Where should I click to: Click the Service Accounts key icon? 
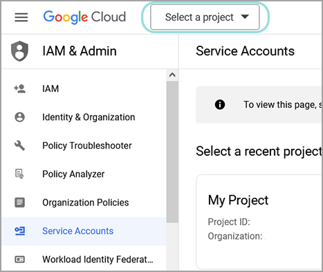pos(20,230)
